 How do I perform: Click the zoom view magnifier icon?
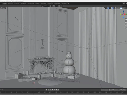pos(126,19)
